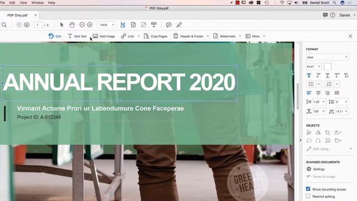Open the read mode keyboard icon
Image resolution: width=357 pixels, height=201 pixels.
[154, 25]
